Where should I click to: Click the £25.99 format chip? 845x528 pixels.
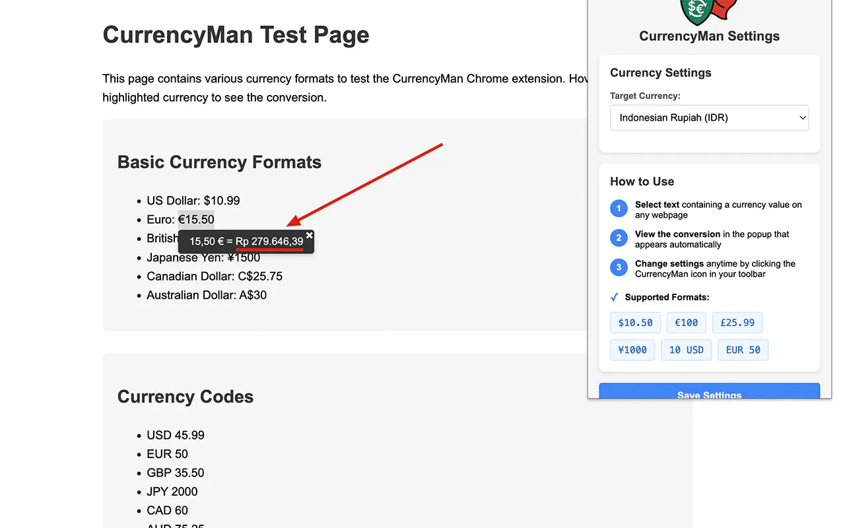tap(737, 323)
